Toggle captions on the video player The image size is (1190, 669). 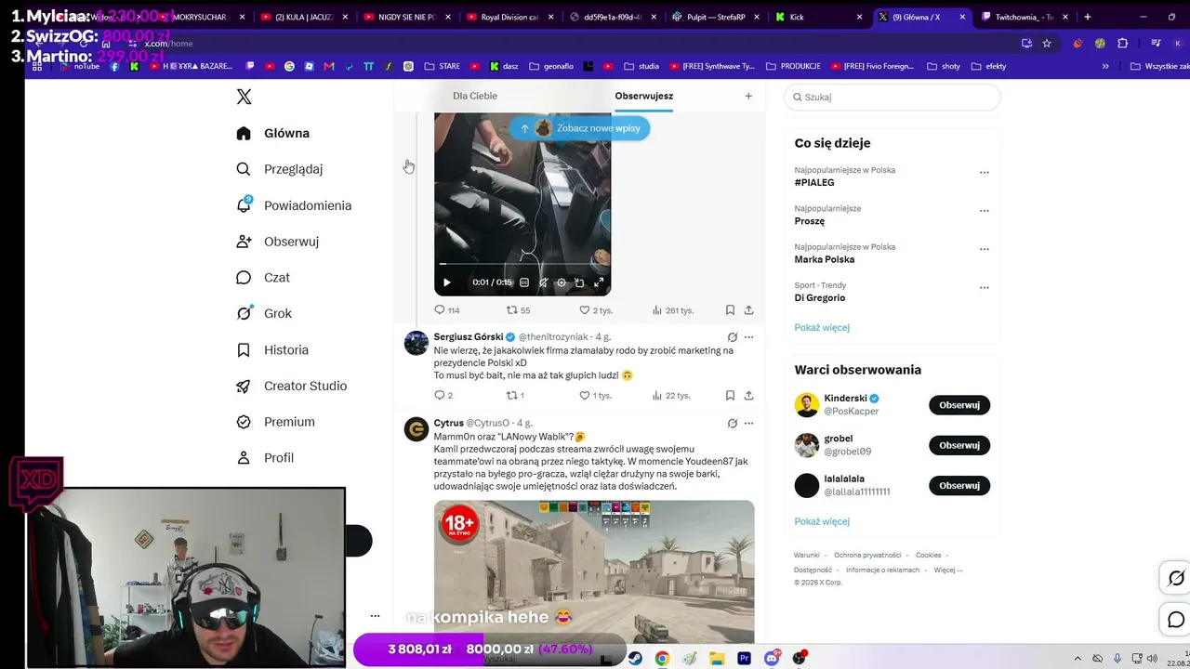[524, 282]
